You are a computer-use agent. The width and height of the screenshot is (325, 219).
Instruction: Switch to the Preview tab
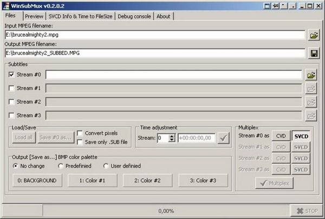click(x=34, y=16)
